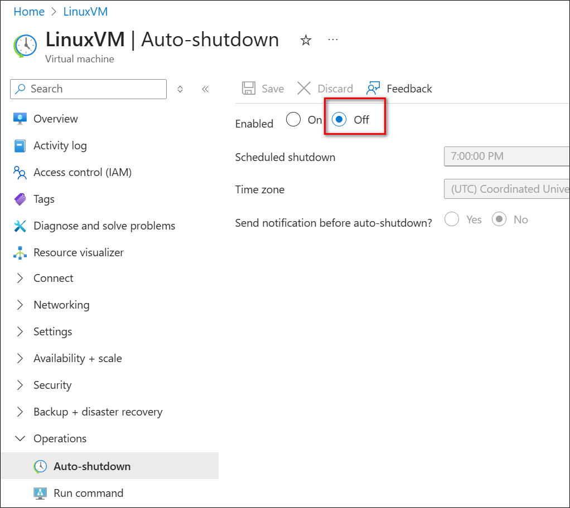The height and width of the screenshot is (508, 570).
Task: Click the favorite star next to page title
Action: pyautogui.click(x=306, y=40)
